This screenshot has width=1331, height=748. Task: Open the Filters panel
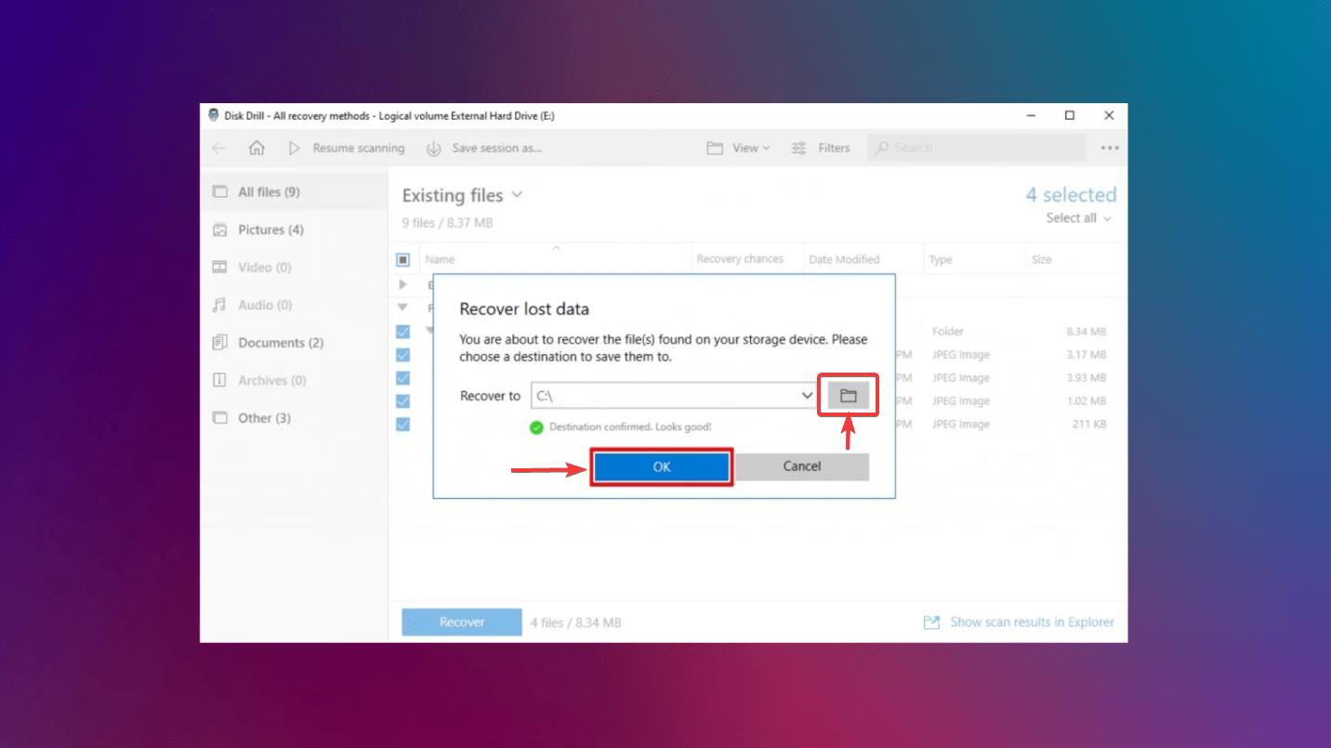click(x=820, y=148)
